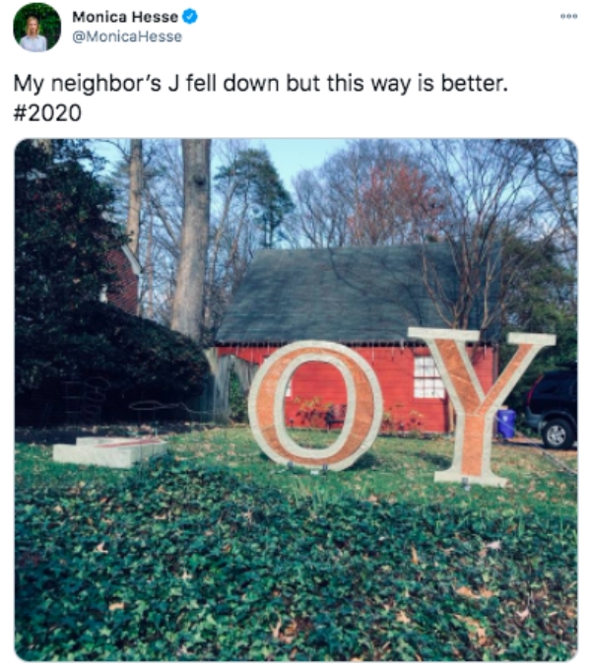Open the @MonicaHesse handle link

tap(127, 36)
